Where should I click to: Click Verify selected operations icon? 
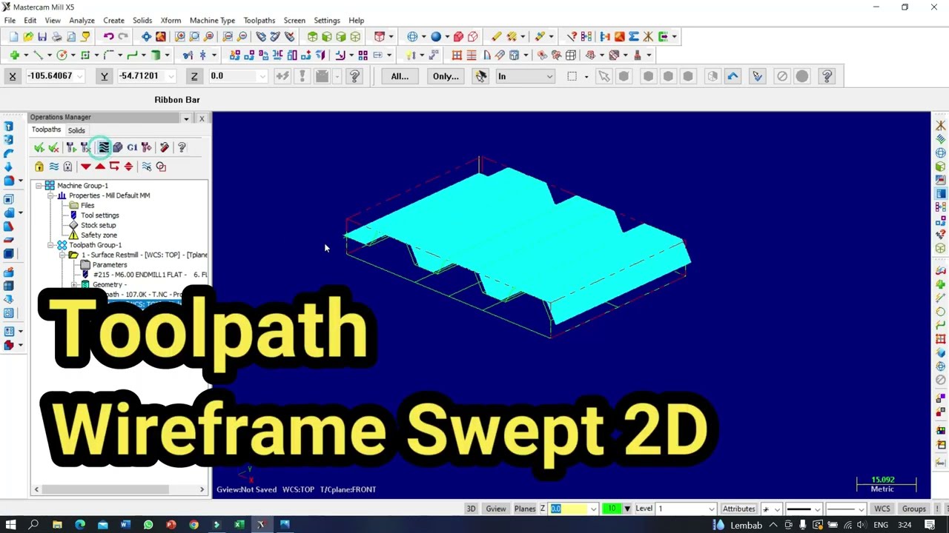click(x=118, y=147)
